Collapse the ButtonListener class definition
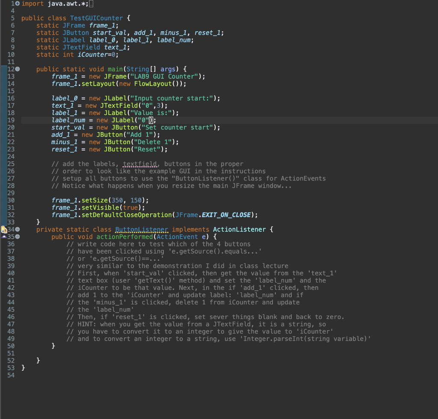The width and height of the screenshot is (438, 419). [18, 230]
